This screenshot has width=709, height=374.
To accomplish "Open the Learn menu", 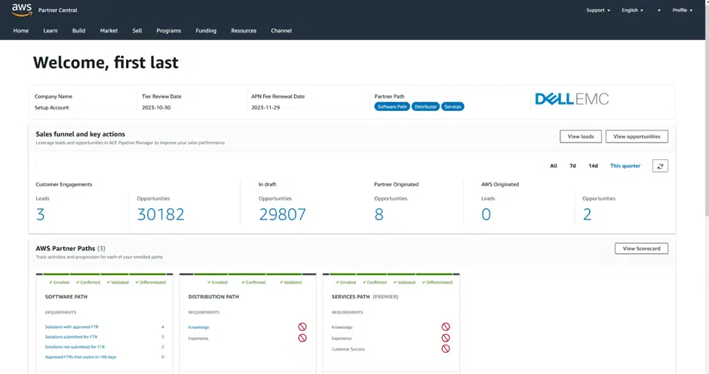I will [x=51, y=31].
